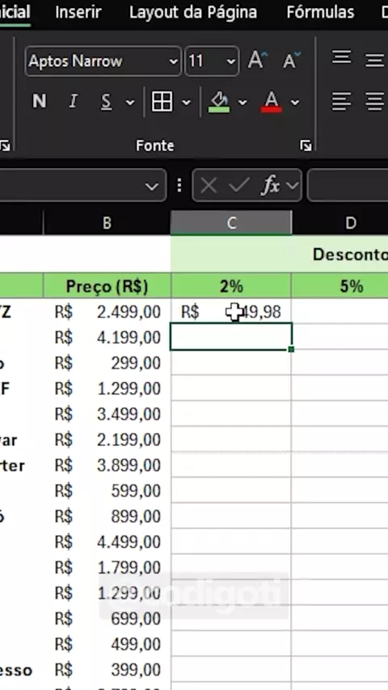Open the Insert Function fx button

(x=271, y=186)
